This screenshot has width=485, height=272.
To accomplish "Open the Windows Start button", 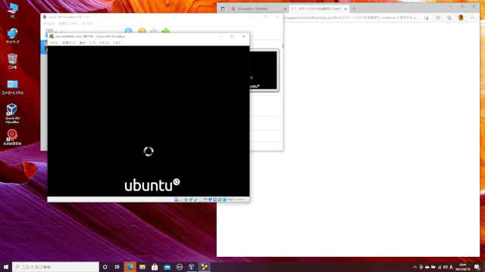I will tap(6, 267).
